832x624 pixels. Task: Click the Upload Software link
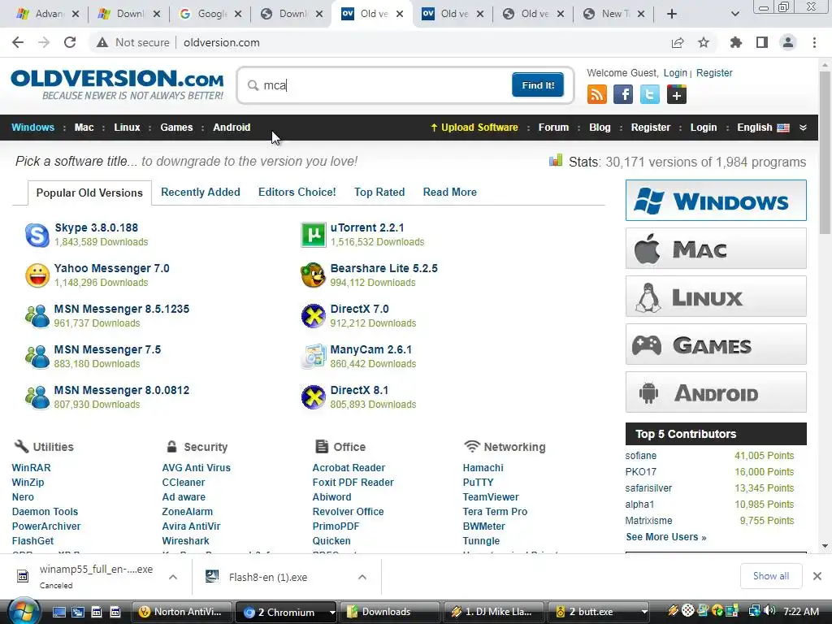click(x=474, y=128)
